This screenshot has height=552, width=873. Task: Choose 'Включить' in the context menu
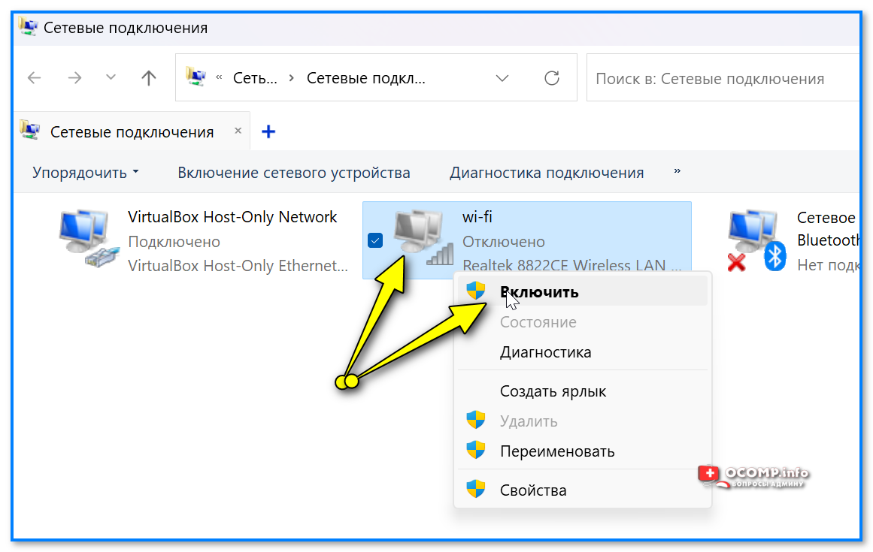coord(582,291)
